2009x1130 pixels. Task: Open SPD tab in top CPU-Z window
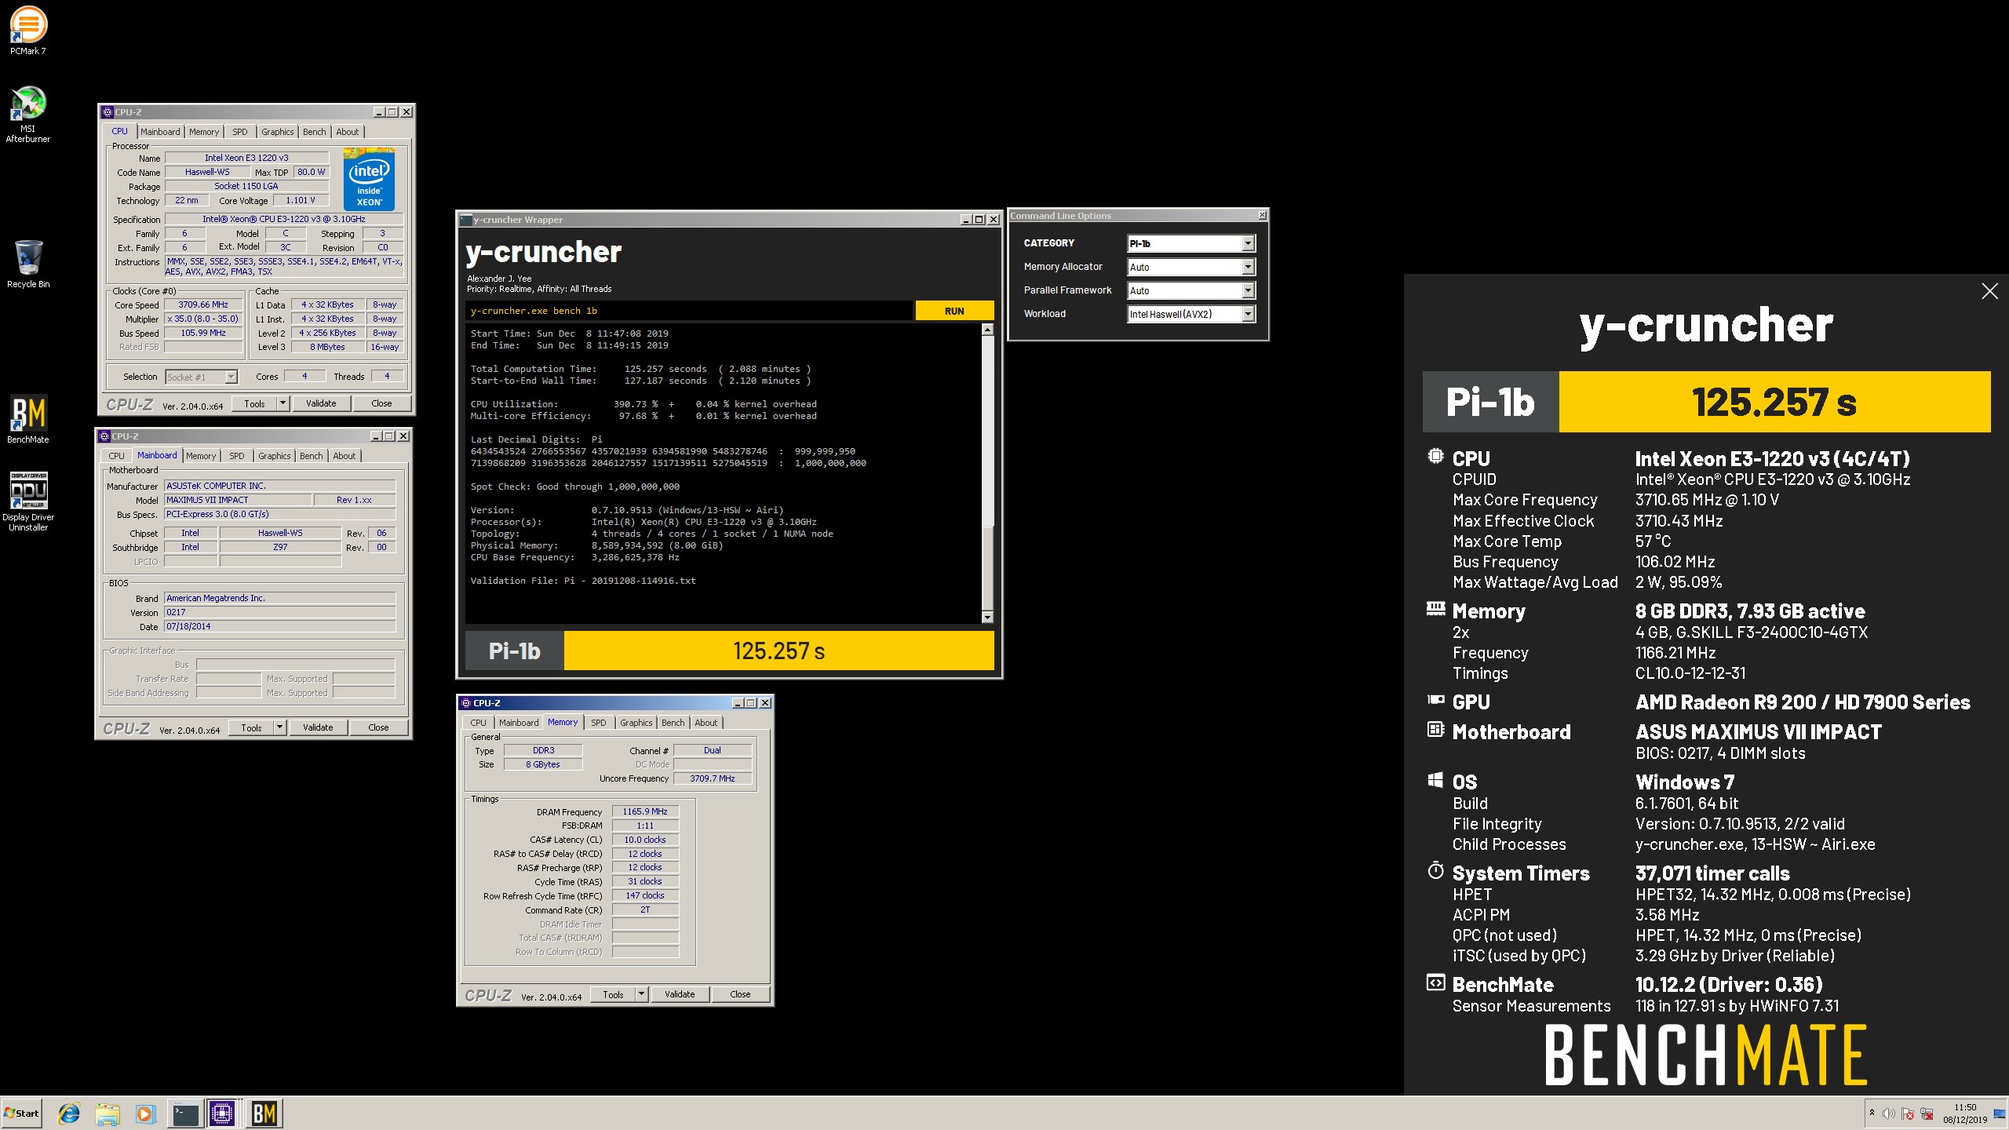(240, 132)
